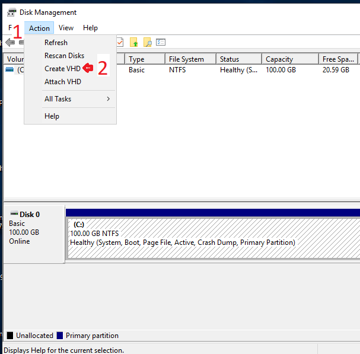The width and height of the screenshot is (360, 354).
Task: Click the status bar help message
Action: (64, 350)
